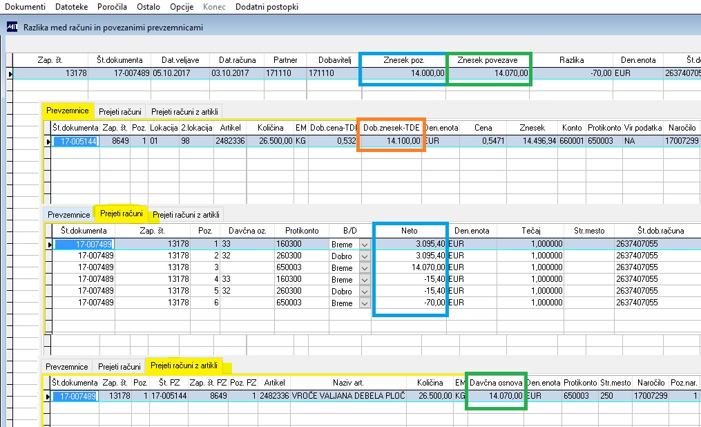Image resolution: width=701 pixels, height=427 pixels.
Task: Click the highlighted 17-005144 document cell
Action: (75, 141)
